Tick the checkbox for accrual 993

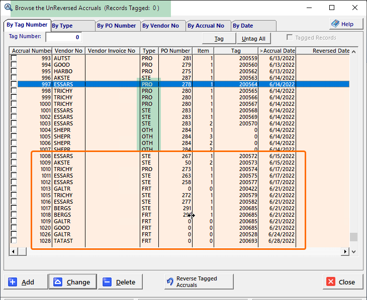[x=14, y=58]
